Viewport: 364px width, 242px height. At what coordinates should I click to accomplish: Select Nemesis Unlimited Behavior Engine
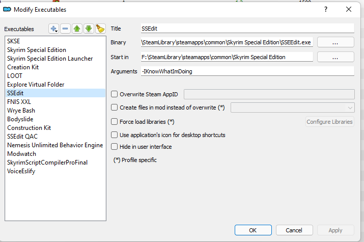click(x=55, y=145)
